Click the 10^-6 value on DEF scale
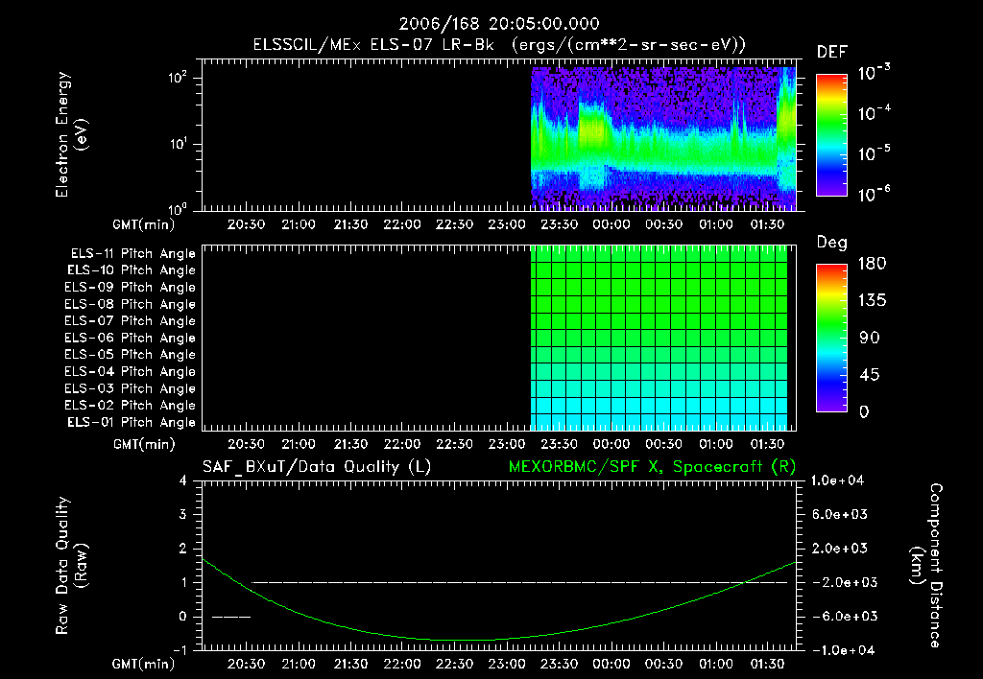983x679 pixels. point(874,195)
